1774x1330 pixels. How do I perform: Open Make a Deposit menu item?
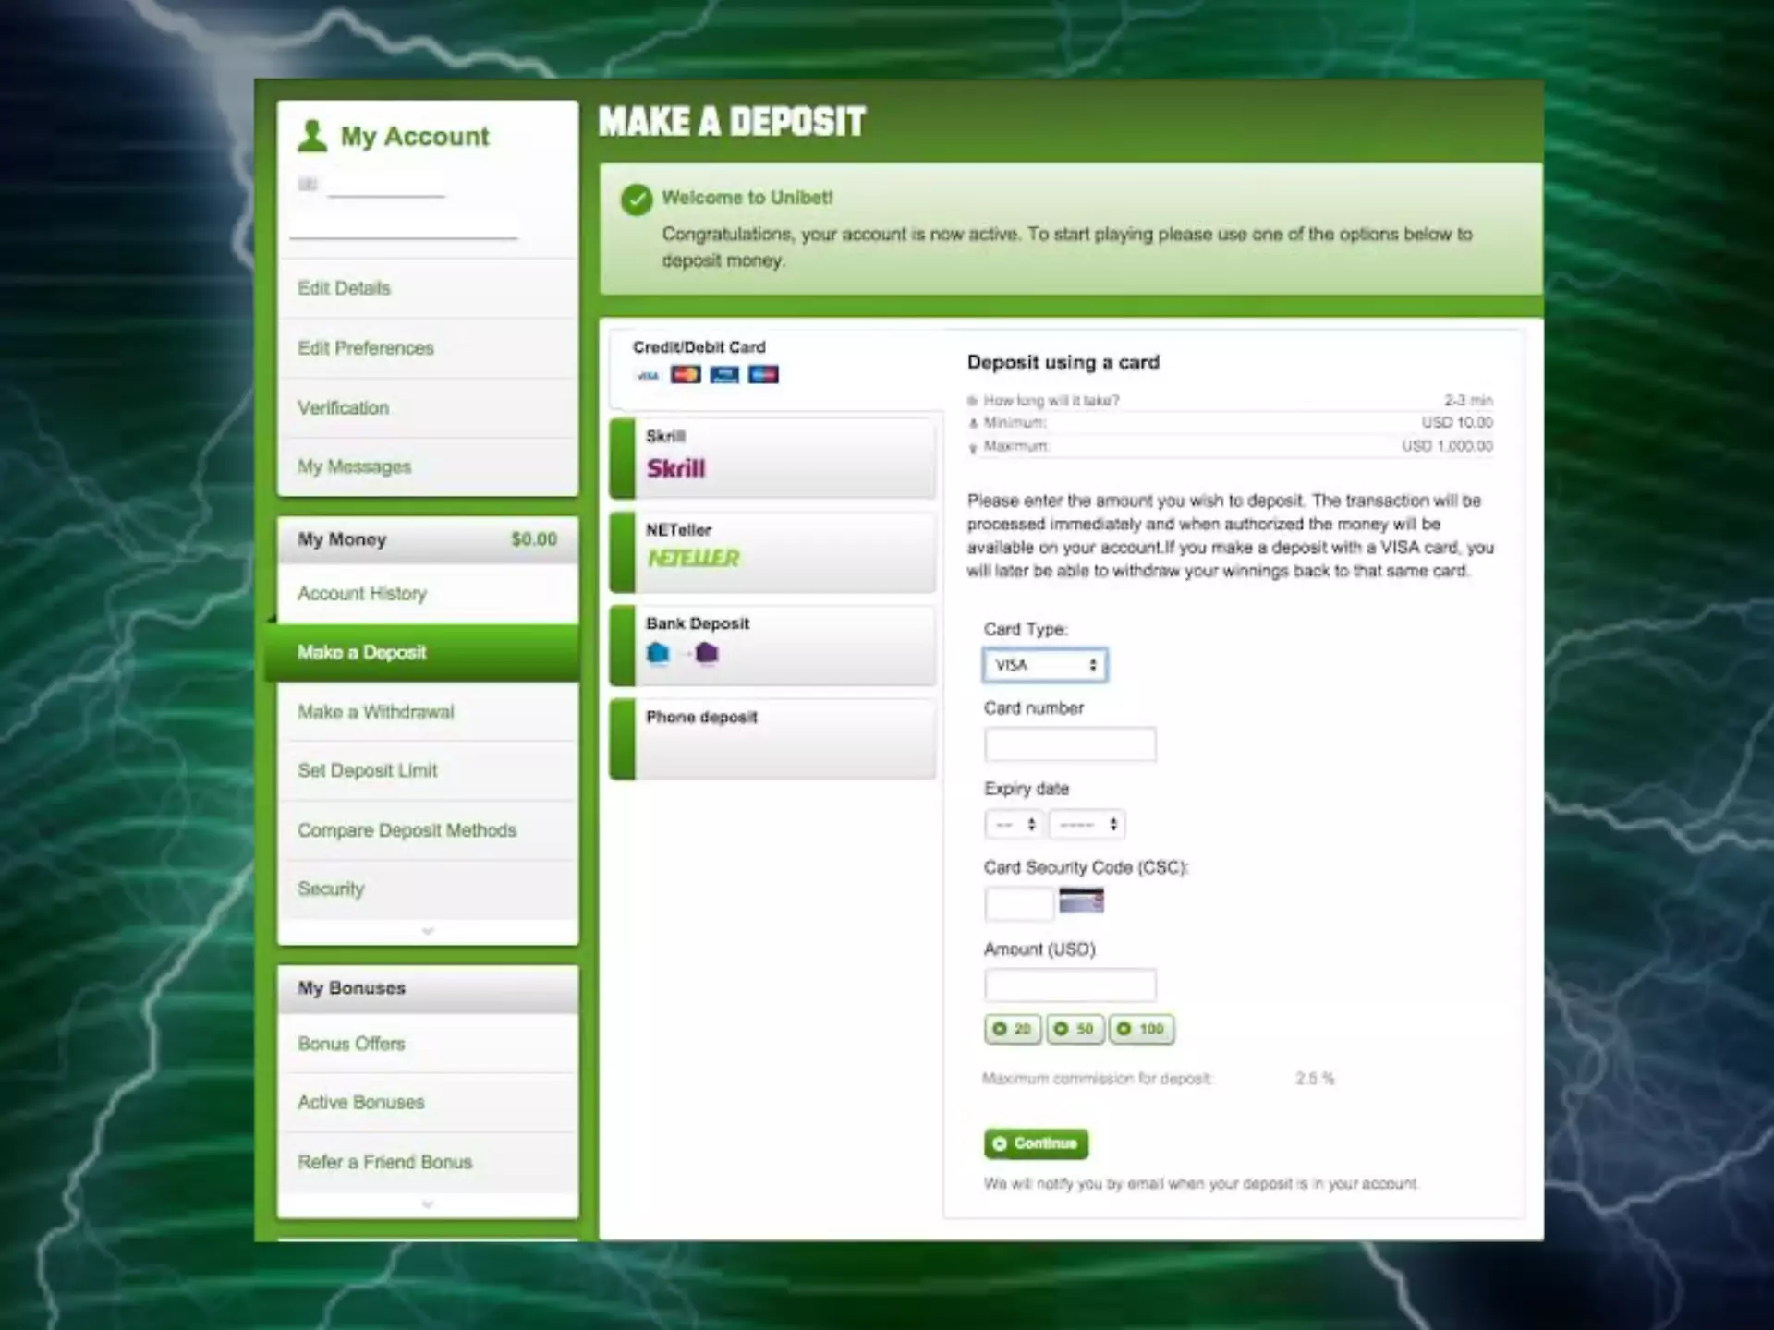coord(362,651)
